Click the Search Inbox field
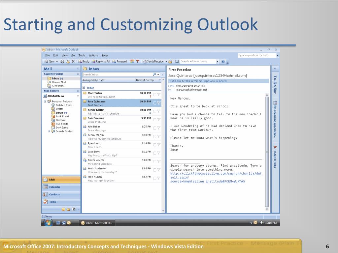Image resolution: width=338 pixels, height=253 pixels. (117, 74)
